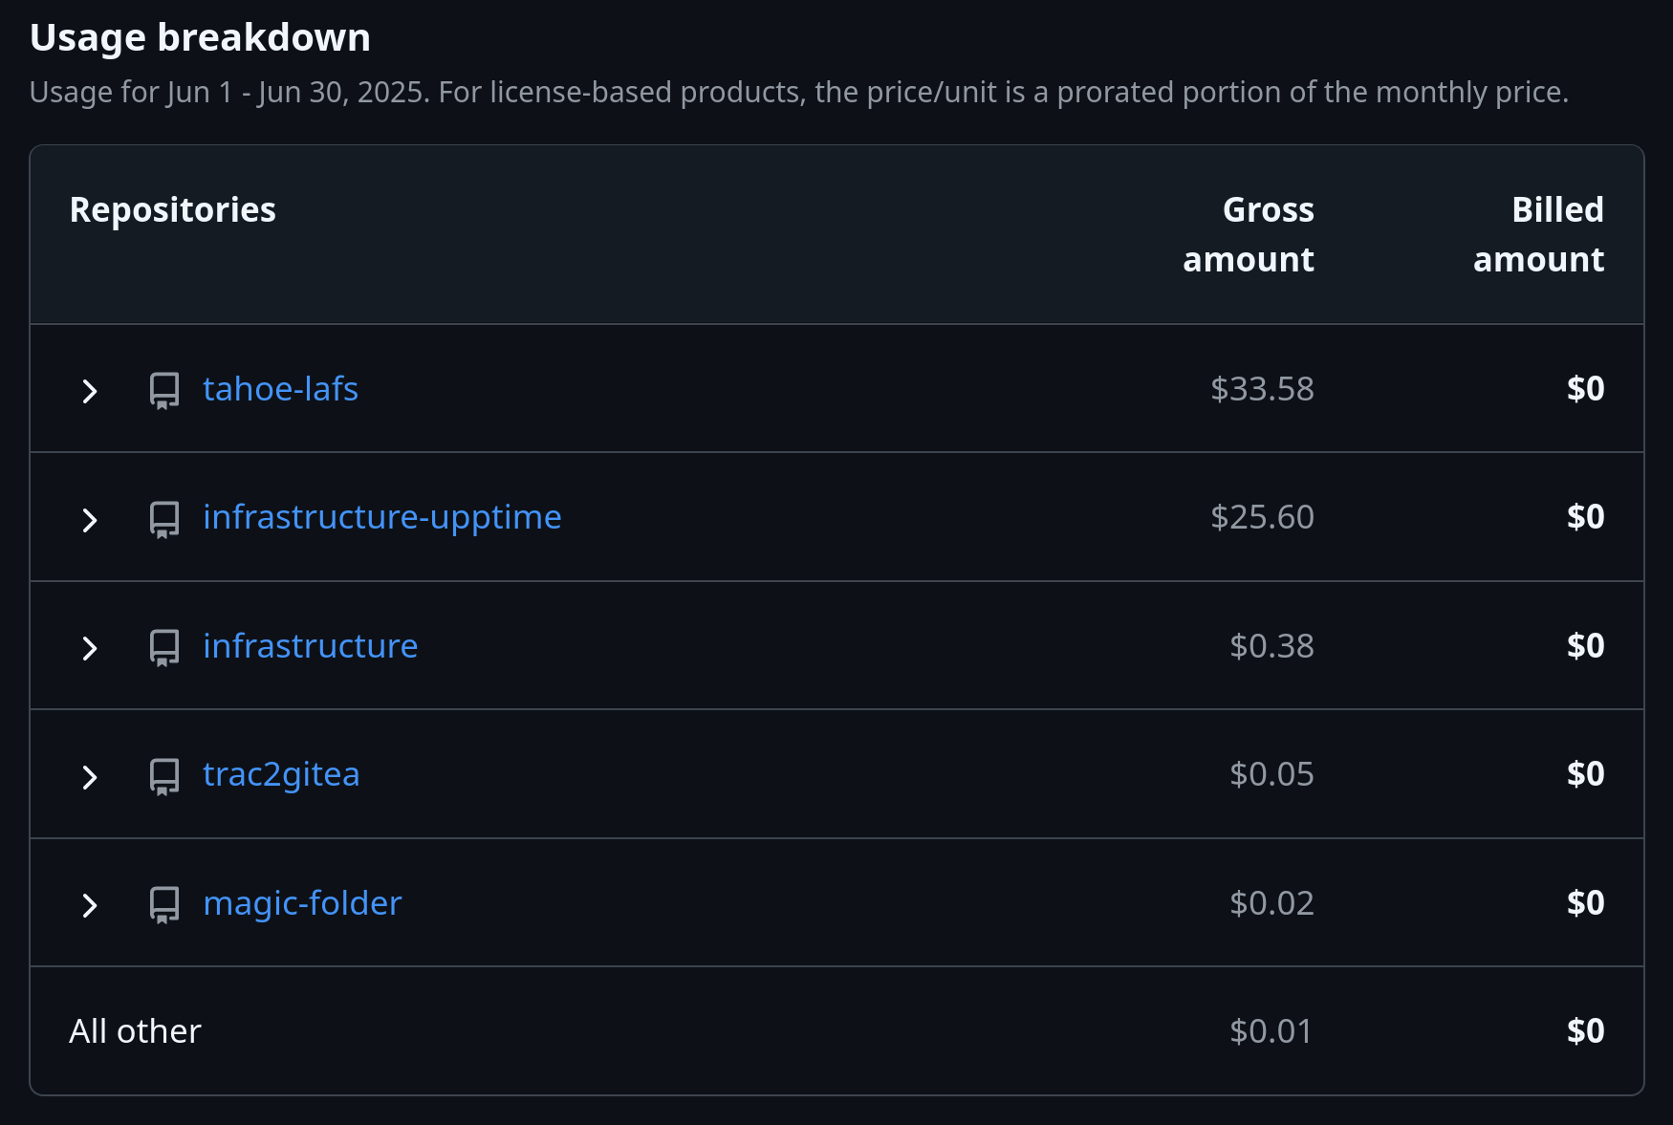Expand the infrastructure-upptime row chevron
This screenshot has width=1673, height=1125.
90,520
